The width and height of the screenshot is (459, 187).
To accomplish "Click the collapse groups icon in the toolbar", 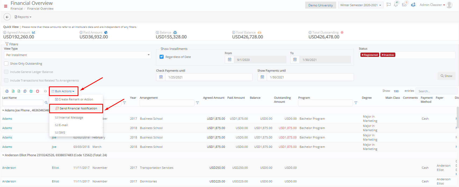I will pyautogui.click(x=45, y=91).
